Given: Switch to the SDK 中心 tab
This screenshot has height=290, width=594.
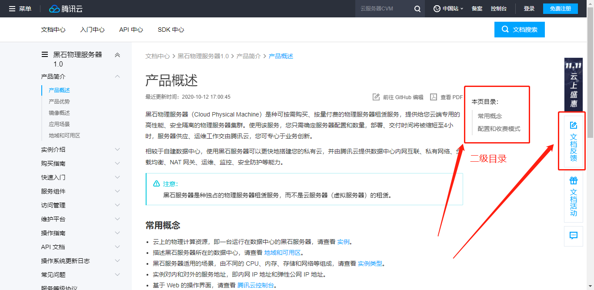Looking at the screenshot, I should pyautogui.click(x=171, y=30).
